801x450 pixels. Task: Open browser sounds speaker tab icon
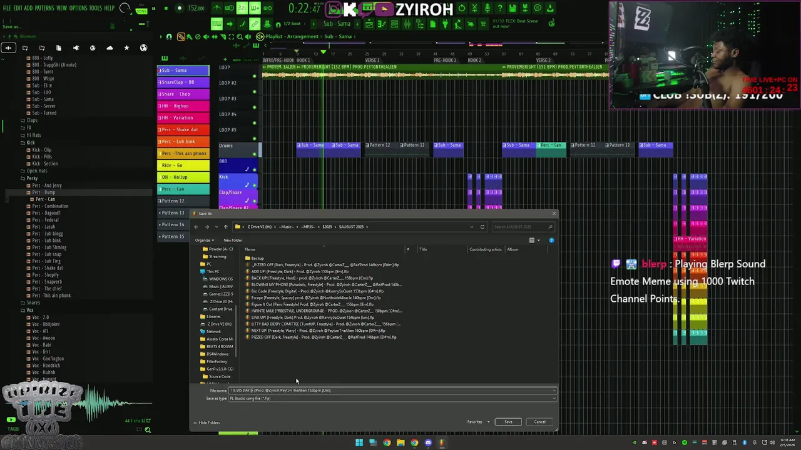coord(76,48)
